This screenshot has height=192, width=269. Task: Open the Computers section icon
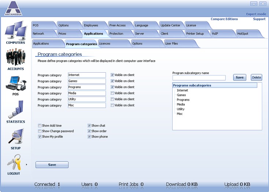click(16, 30)
